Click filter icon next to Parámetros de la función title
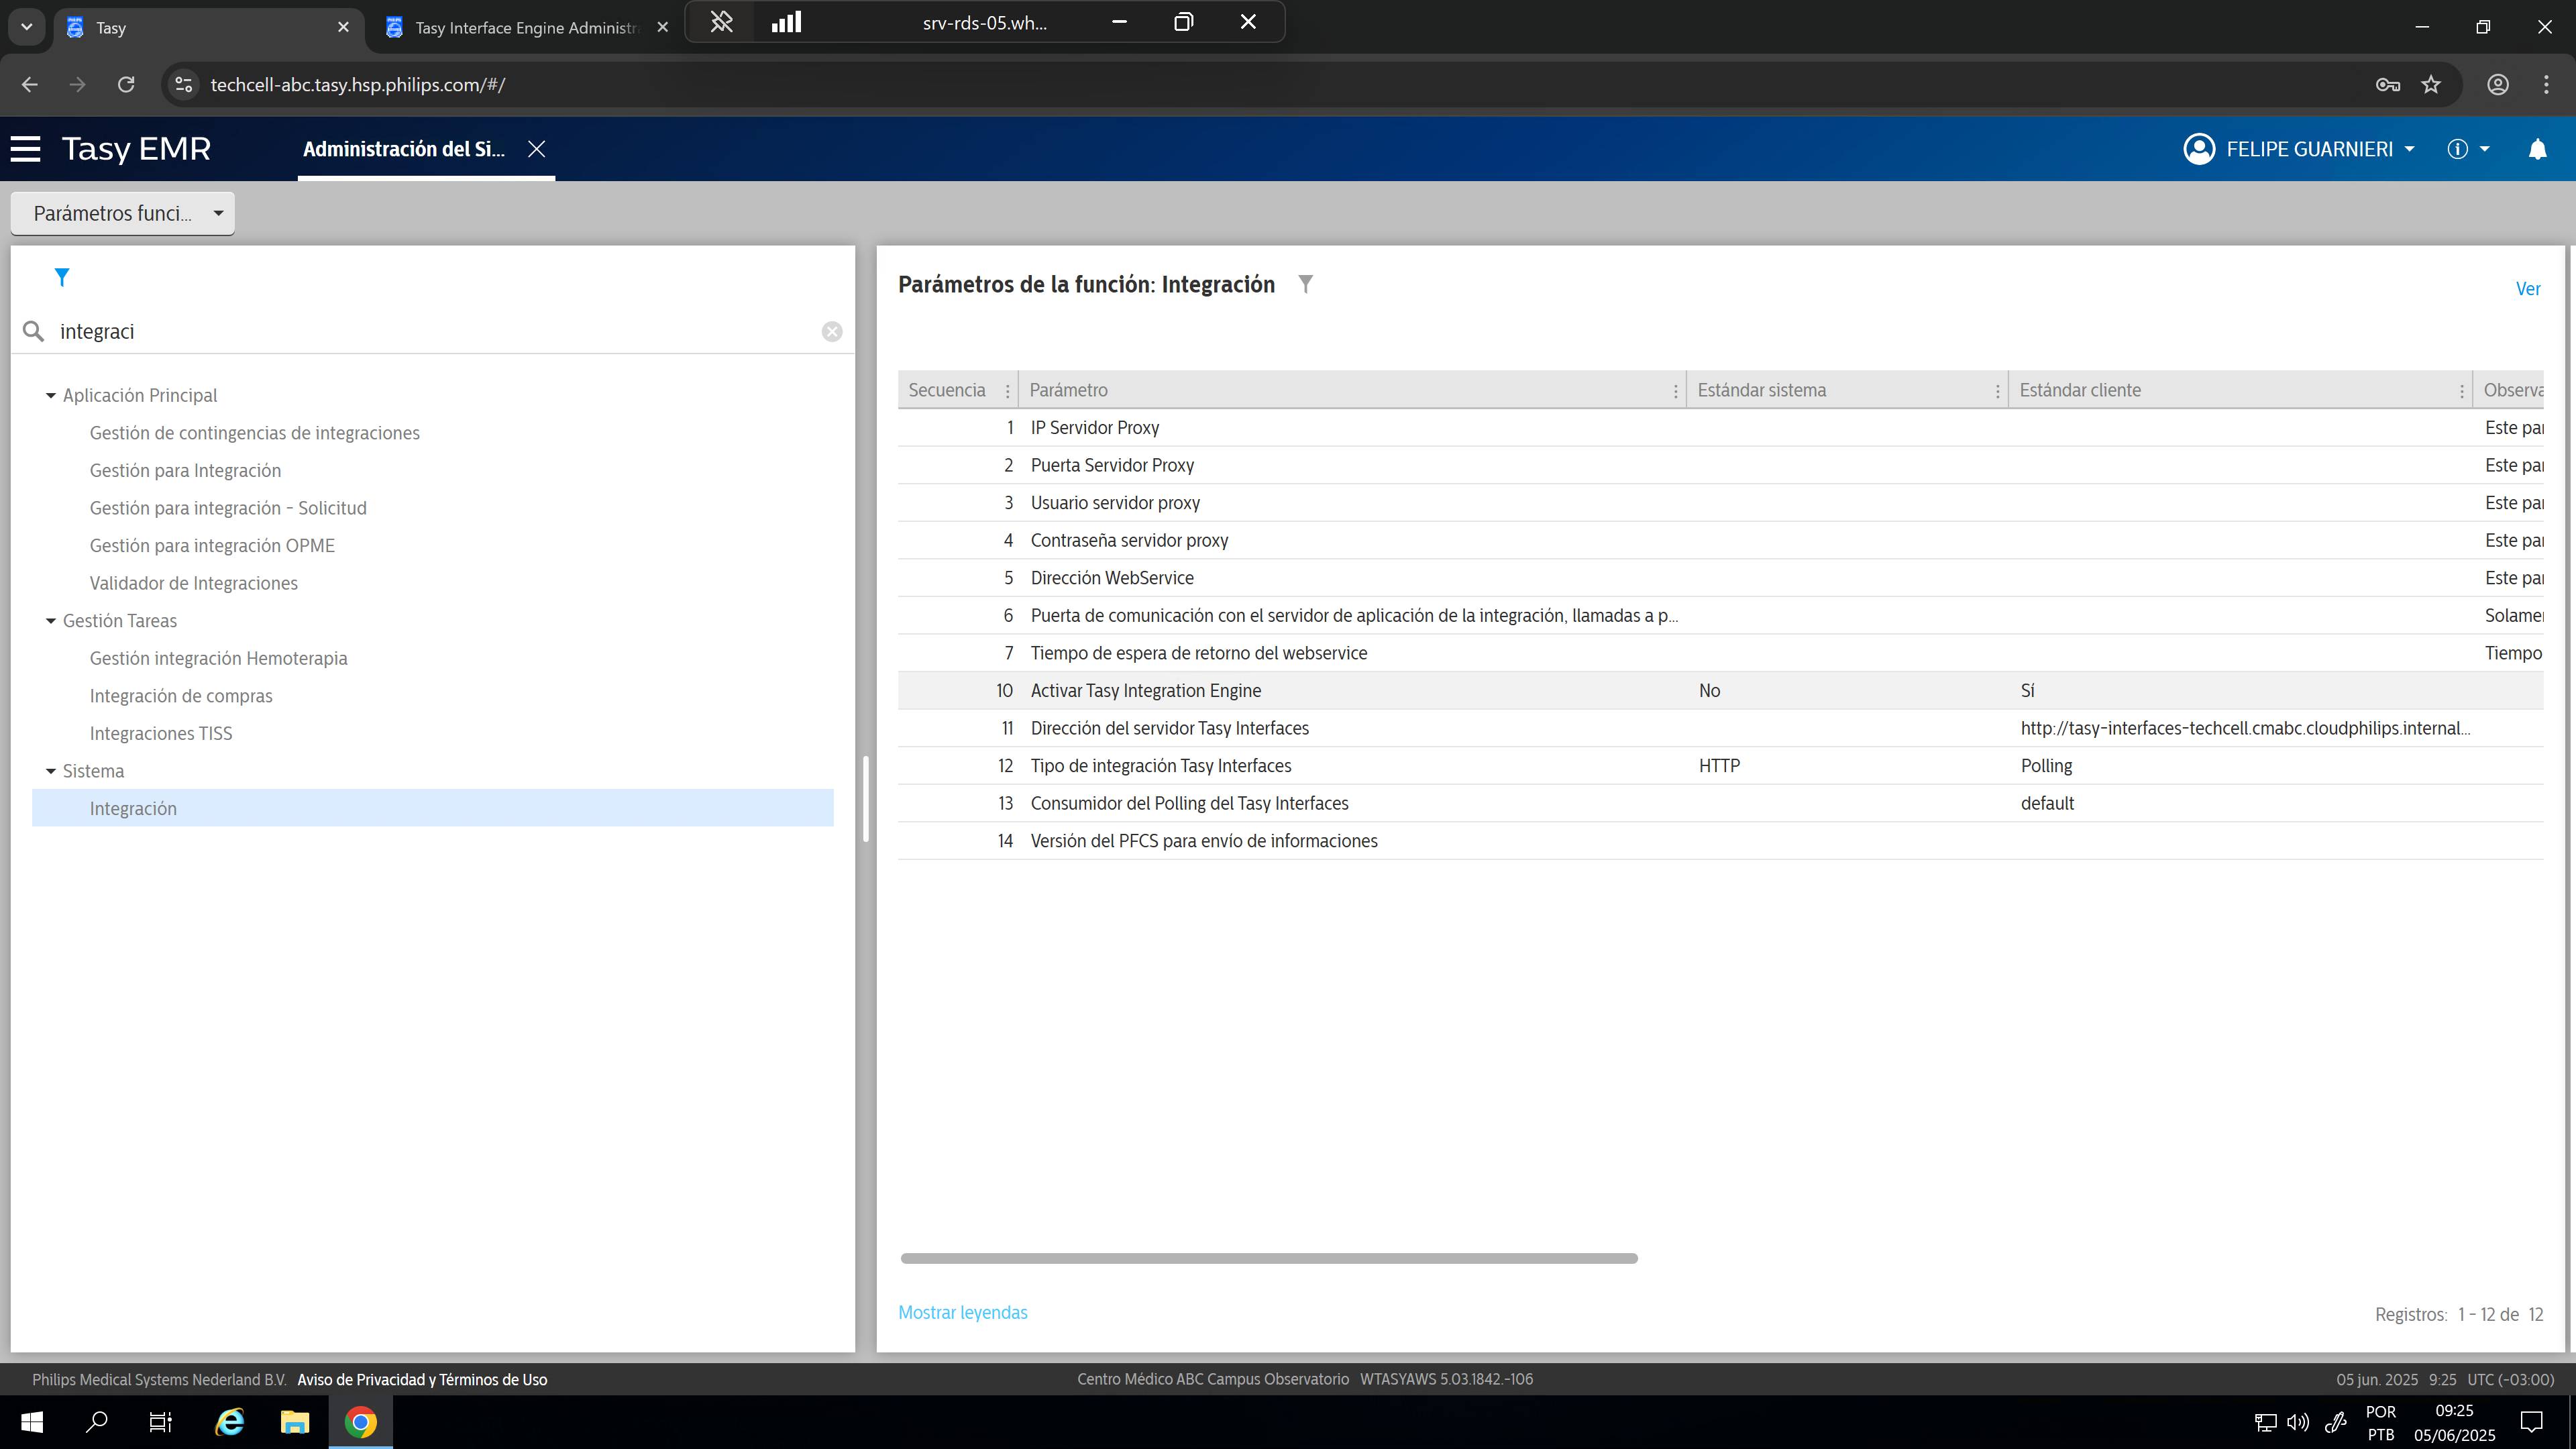This screenshot has width=2576, height=1449. click(1305, 284)
